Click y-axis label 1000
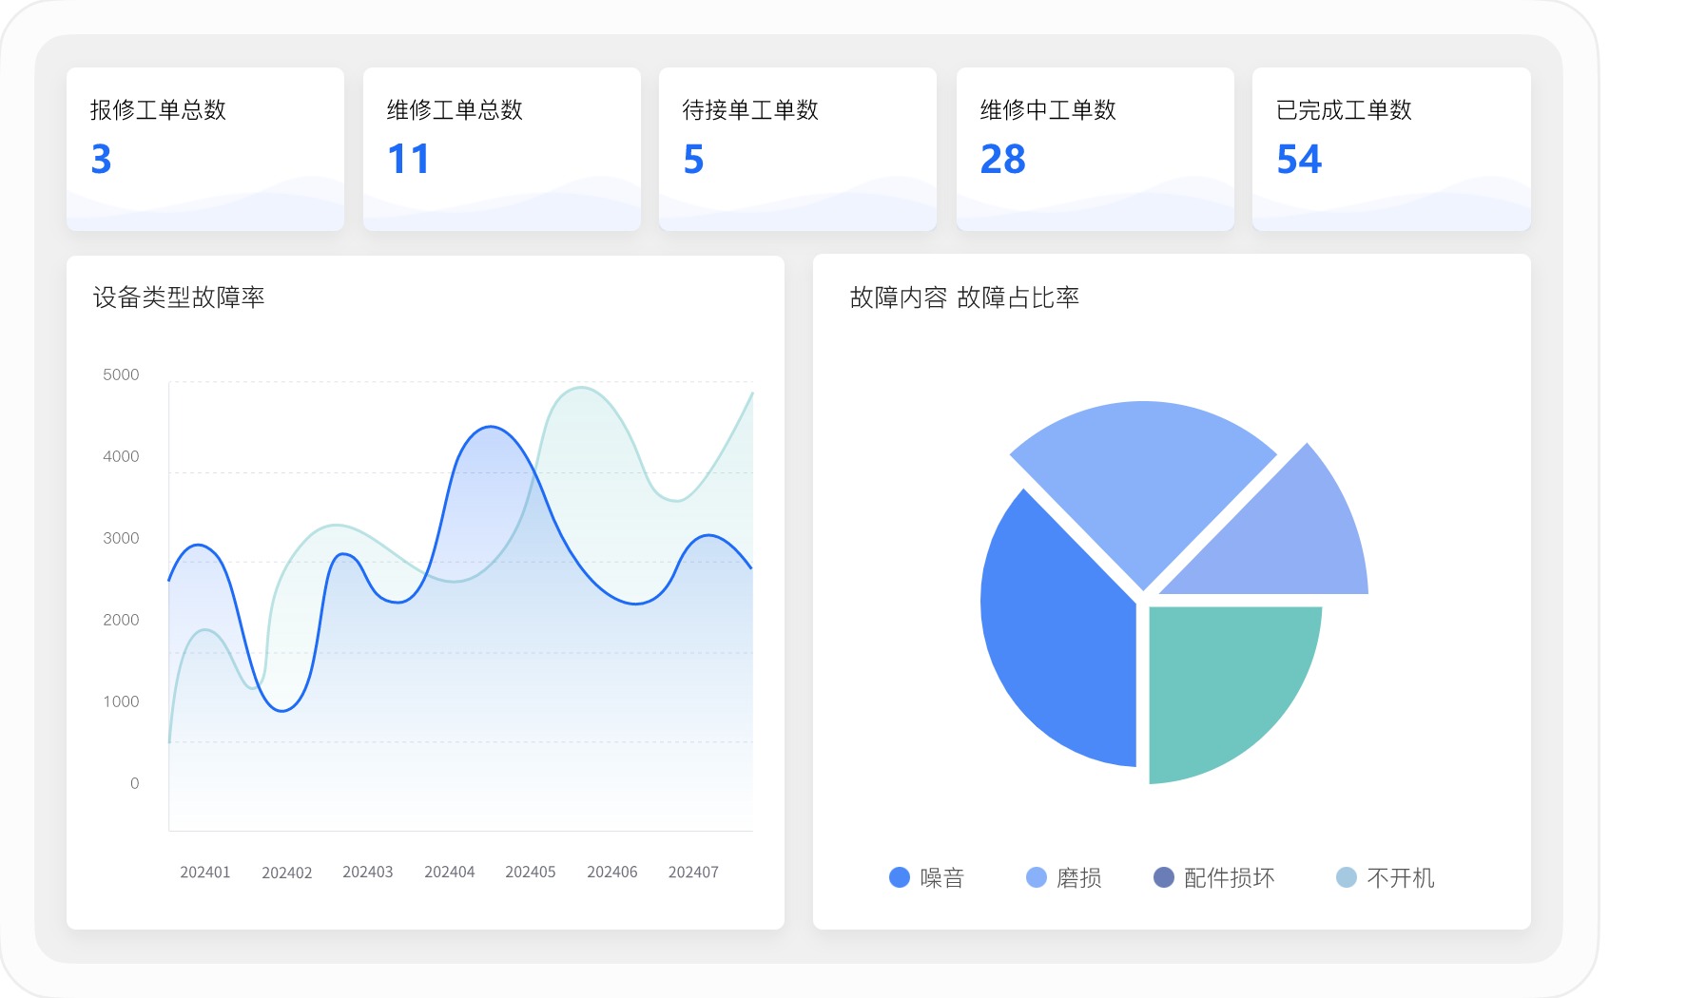 [121, 701]
